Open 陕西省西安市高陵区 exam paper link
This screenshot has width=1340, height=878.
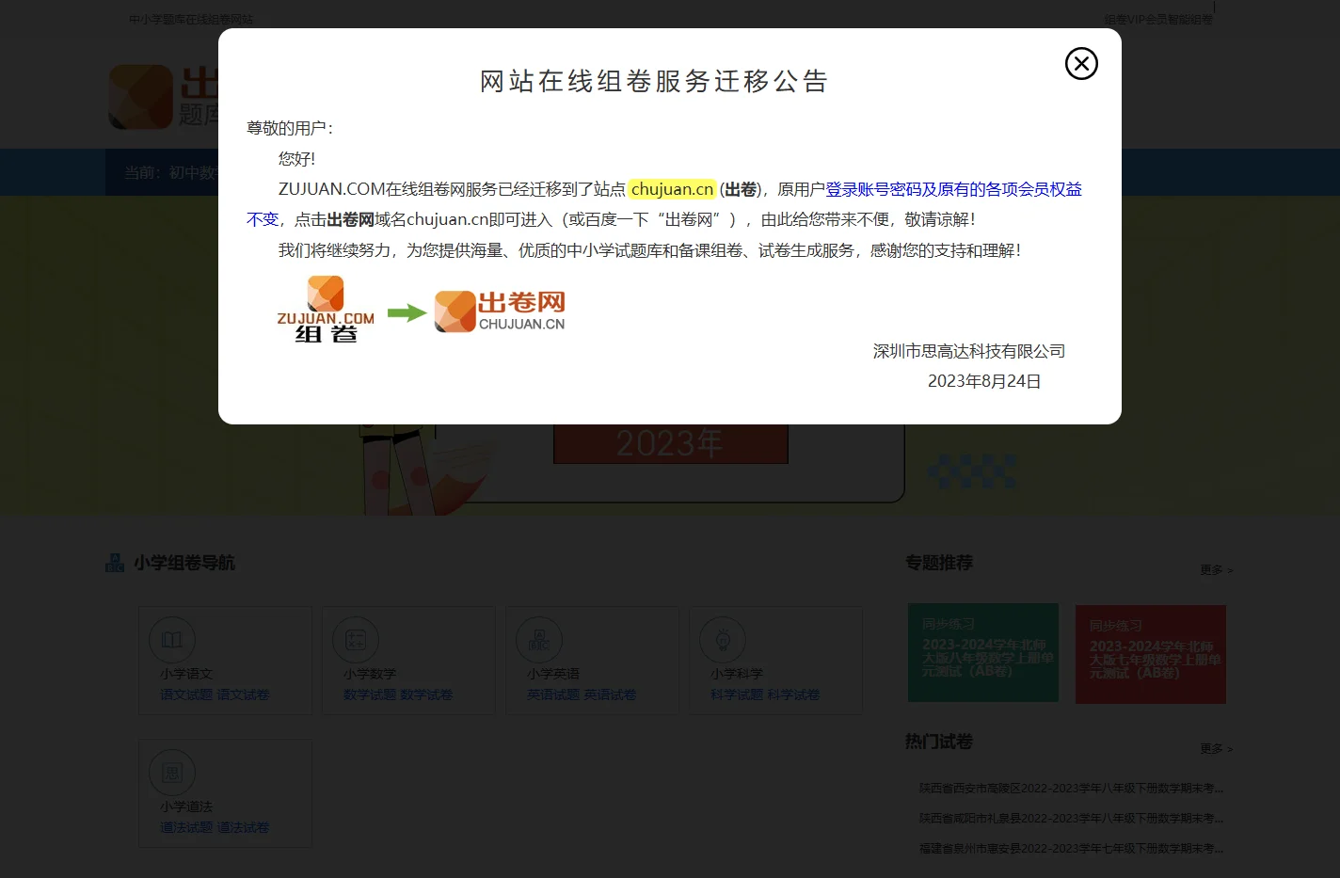(x=1071, y=788)
